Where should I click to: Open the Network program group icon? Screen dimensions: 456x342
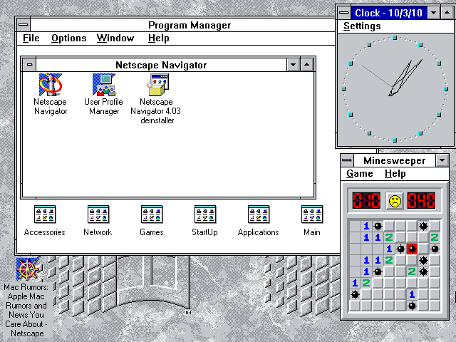click(x=98, y=214)
